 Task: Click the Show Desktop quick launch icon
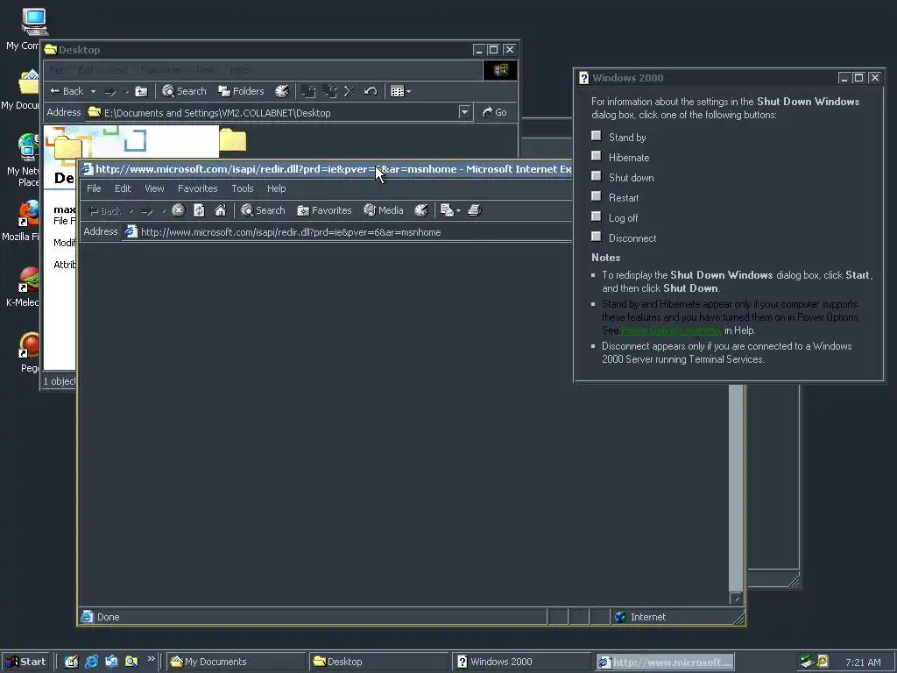point(71,662)
